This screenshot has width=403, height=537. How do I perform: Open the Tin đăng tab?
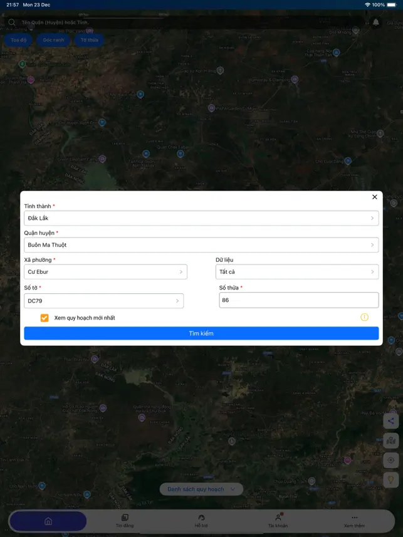pyautogui.click(x=125, y=521)
